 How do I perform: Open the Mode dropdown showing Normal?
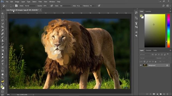pyautogui.click(x=30, y=6)
